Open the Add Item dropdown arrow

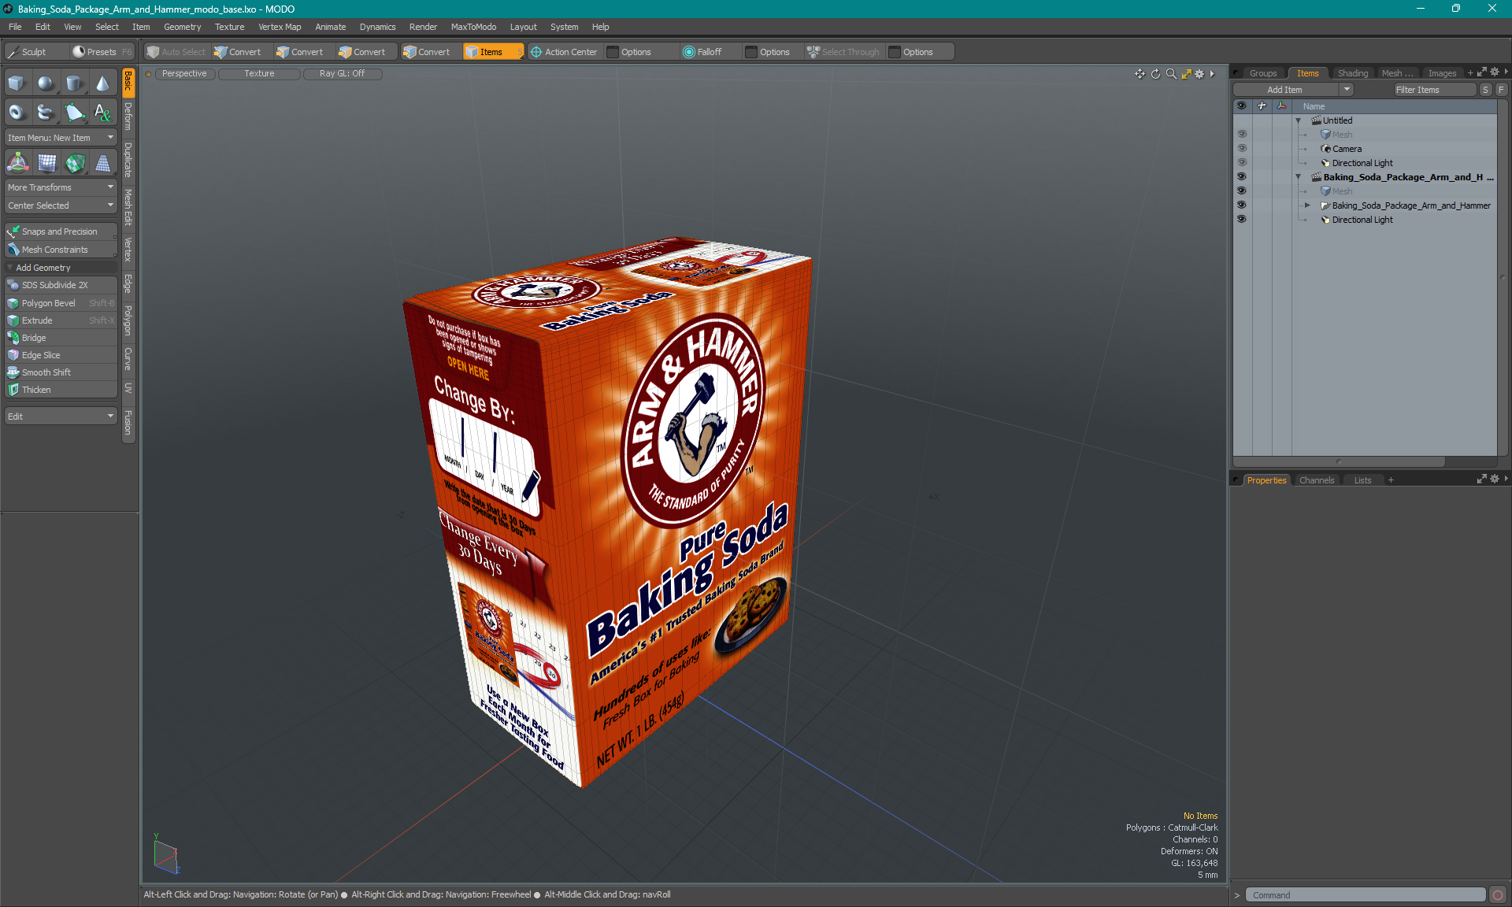coord(1347,90)
